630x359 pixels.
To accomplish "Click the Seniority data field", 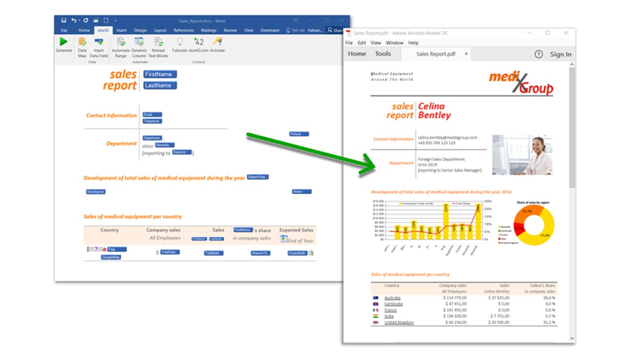I will point(164,145).
